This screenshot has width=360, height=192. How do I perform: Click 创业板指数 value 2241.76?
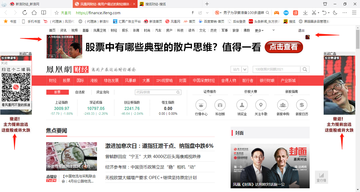(x=132, y=108)
